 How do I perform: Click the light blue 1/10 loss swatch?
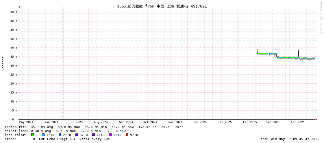tap(43, 135)
